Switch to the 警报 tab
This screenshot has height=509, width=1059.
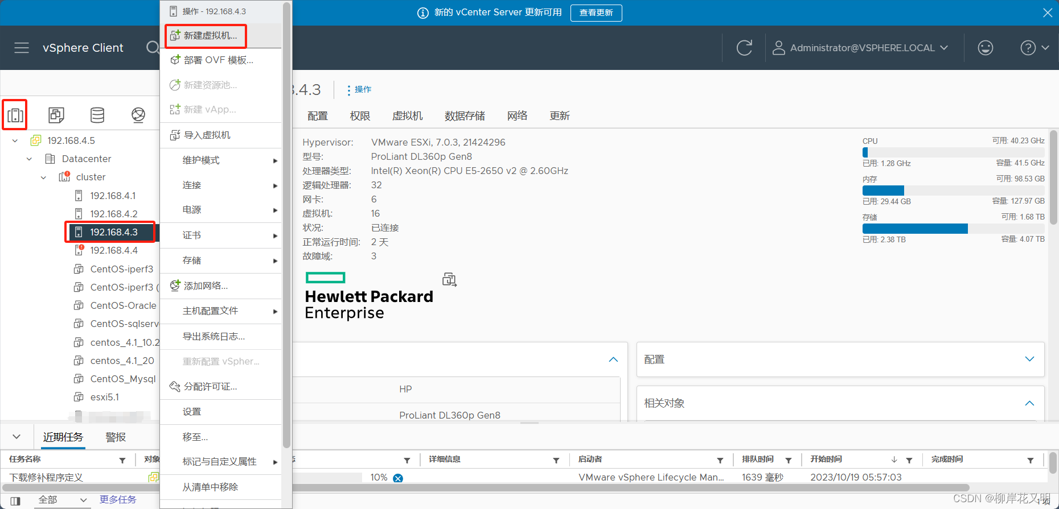pos(116,437)
